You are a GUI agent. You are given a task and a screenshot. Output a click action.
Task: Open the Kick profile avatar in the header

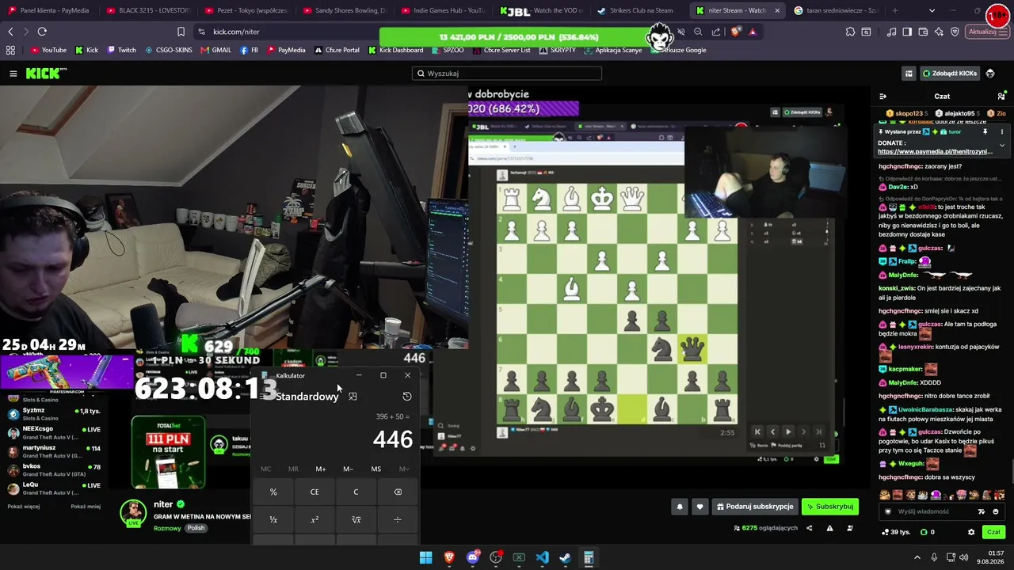(x=990, y=74)
